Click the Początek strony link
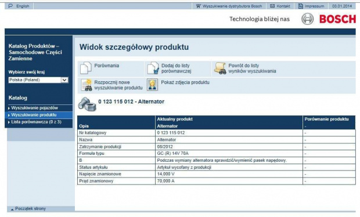The image size is (360, 217). pos(30,209)
